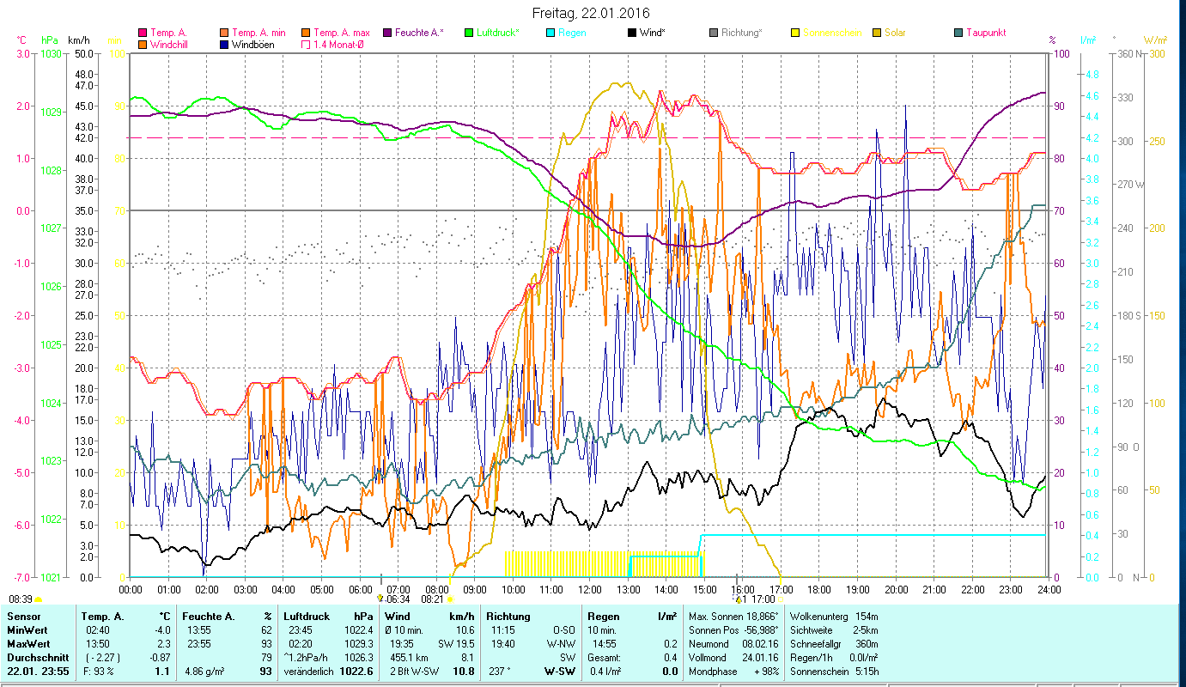The height and width of the screenshot is (687, 1186).
Task: Click the Temp. A. min legend swatch
Action: coord(223,33)
